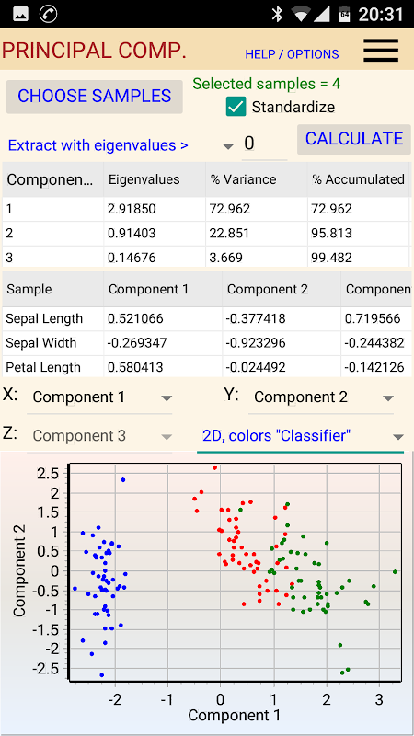The image size is (414, 736).
Task: Tap the Bluetooth status bar icon
Action: point(278,14)
